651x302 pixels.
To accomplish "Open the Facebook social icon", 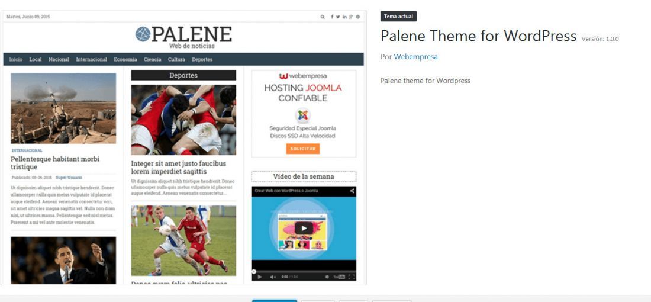I will click(332, 17).
